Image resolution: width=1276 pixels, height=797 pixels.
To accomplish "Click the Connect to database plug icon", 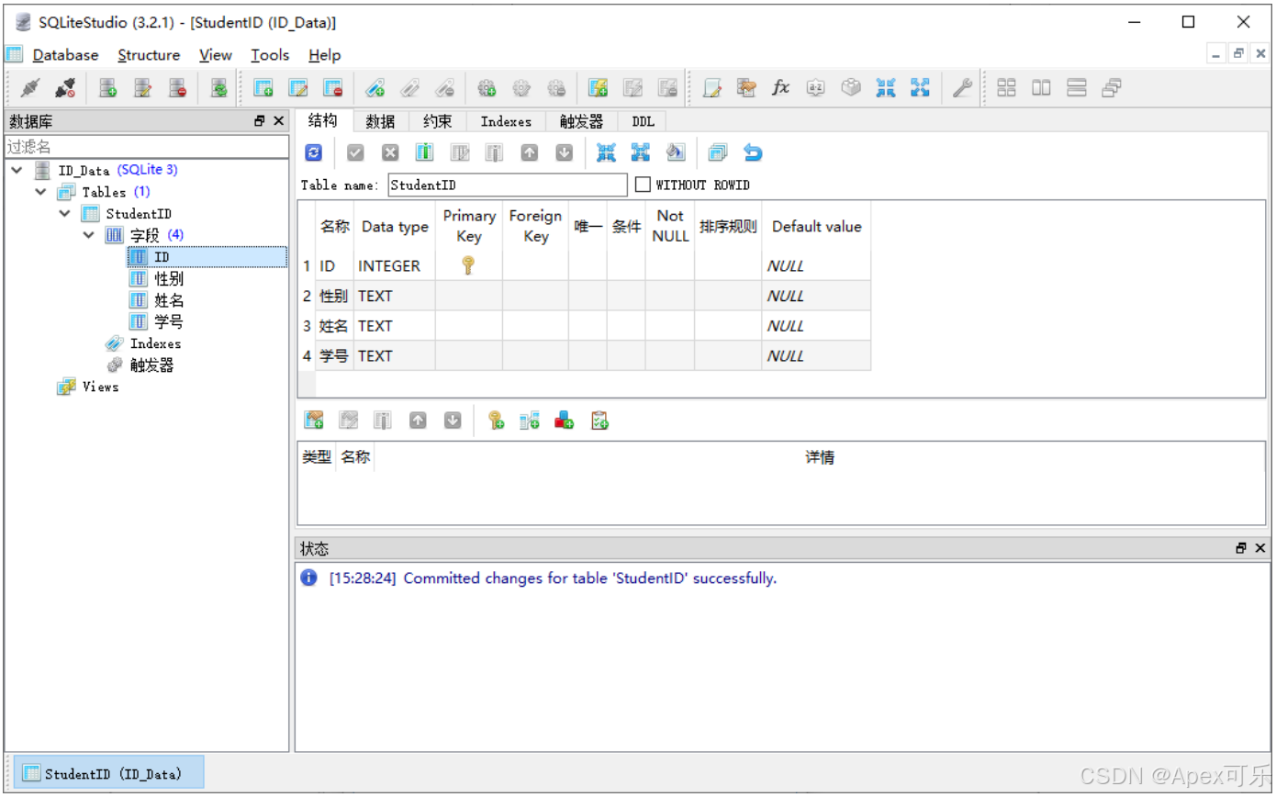I will click(29, 88).
